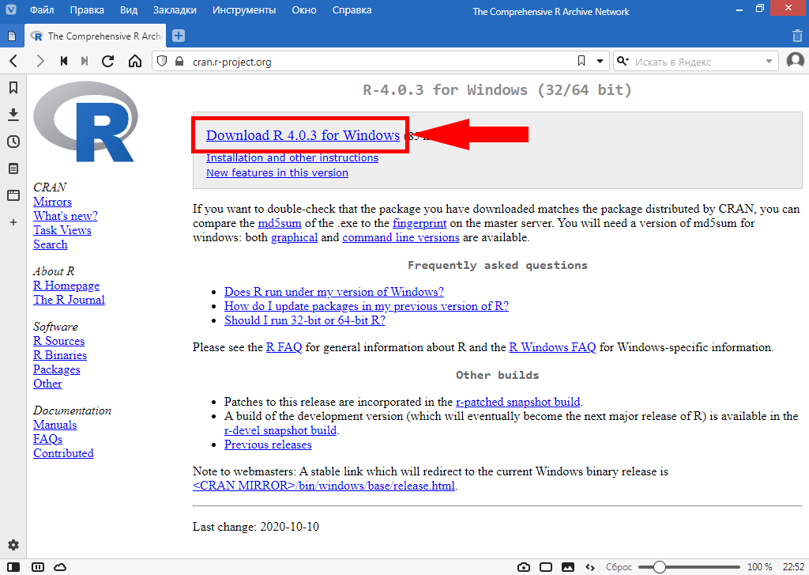This screenshot has height=575, width=809.
Task: Expand the address bar history dropdown
Action: 600,61
